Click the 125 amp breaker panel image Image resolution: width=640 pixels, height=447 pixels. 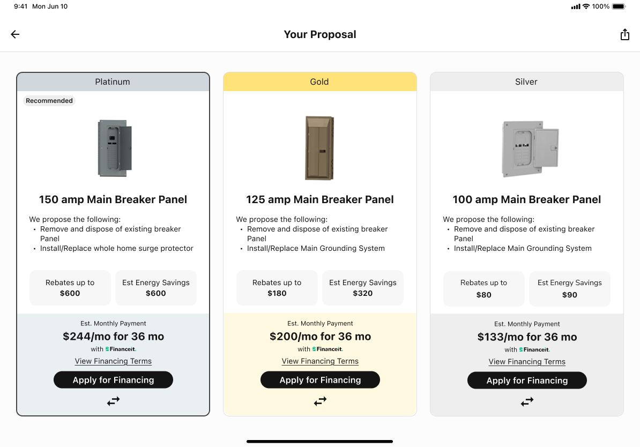click(319, 148)
